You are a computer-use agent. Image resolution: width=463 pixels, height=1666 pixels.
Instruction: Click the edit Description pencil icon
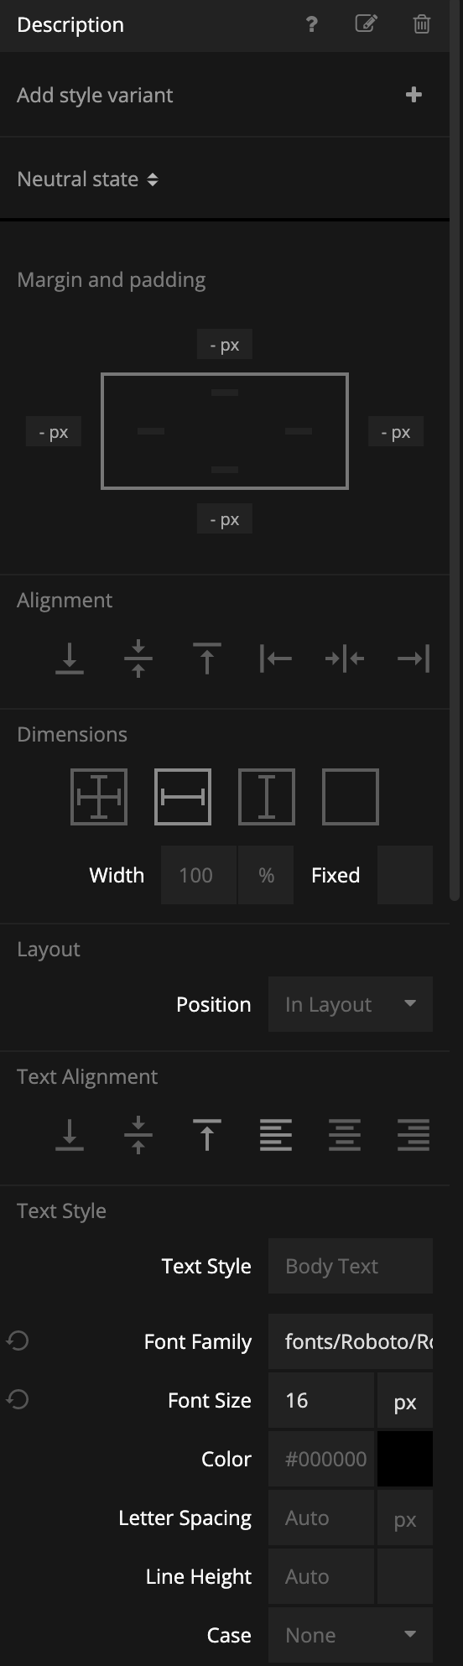(x=366, y=23)
